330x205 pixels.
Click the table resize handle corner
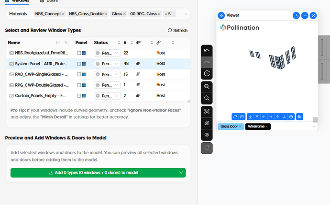click(x=188, y=101)
